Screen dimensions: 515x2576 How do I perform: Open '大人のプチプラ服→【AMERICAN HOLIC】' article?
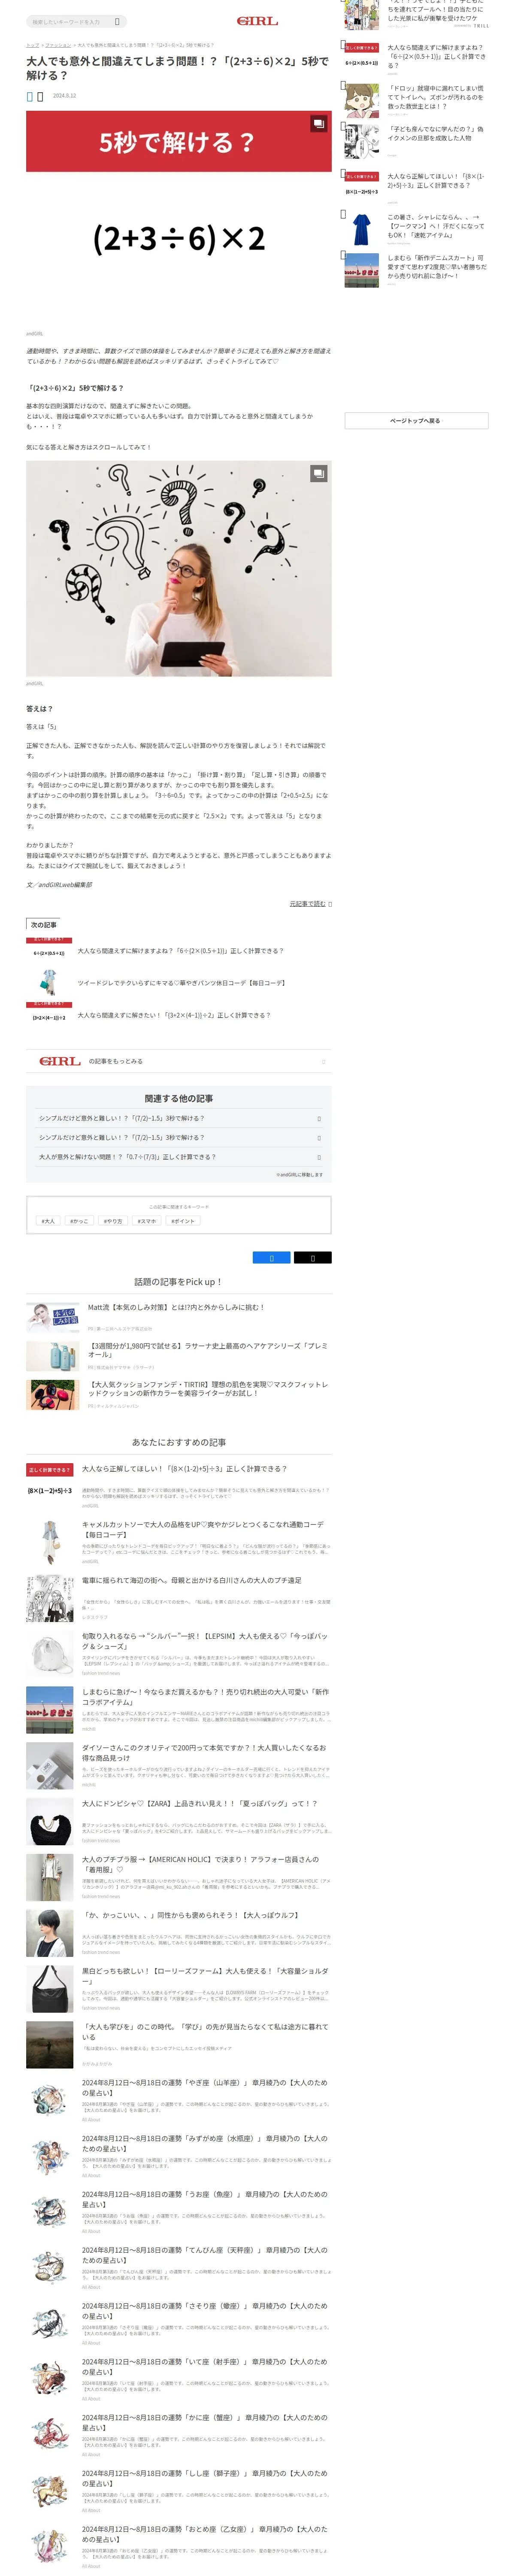pyautogui.click(x=201, y=1864)
